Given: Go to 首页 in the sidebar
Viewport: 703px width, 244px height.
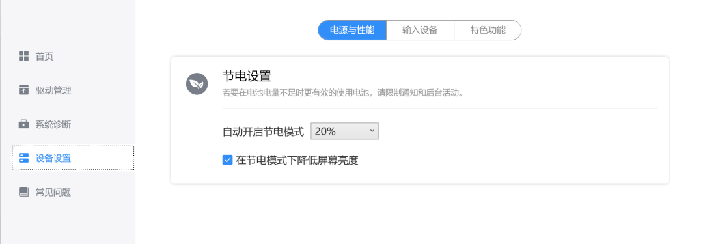Looking at the screenshot, I should 44,57.
